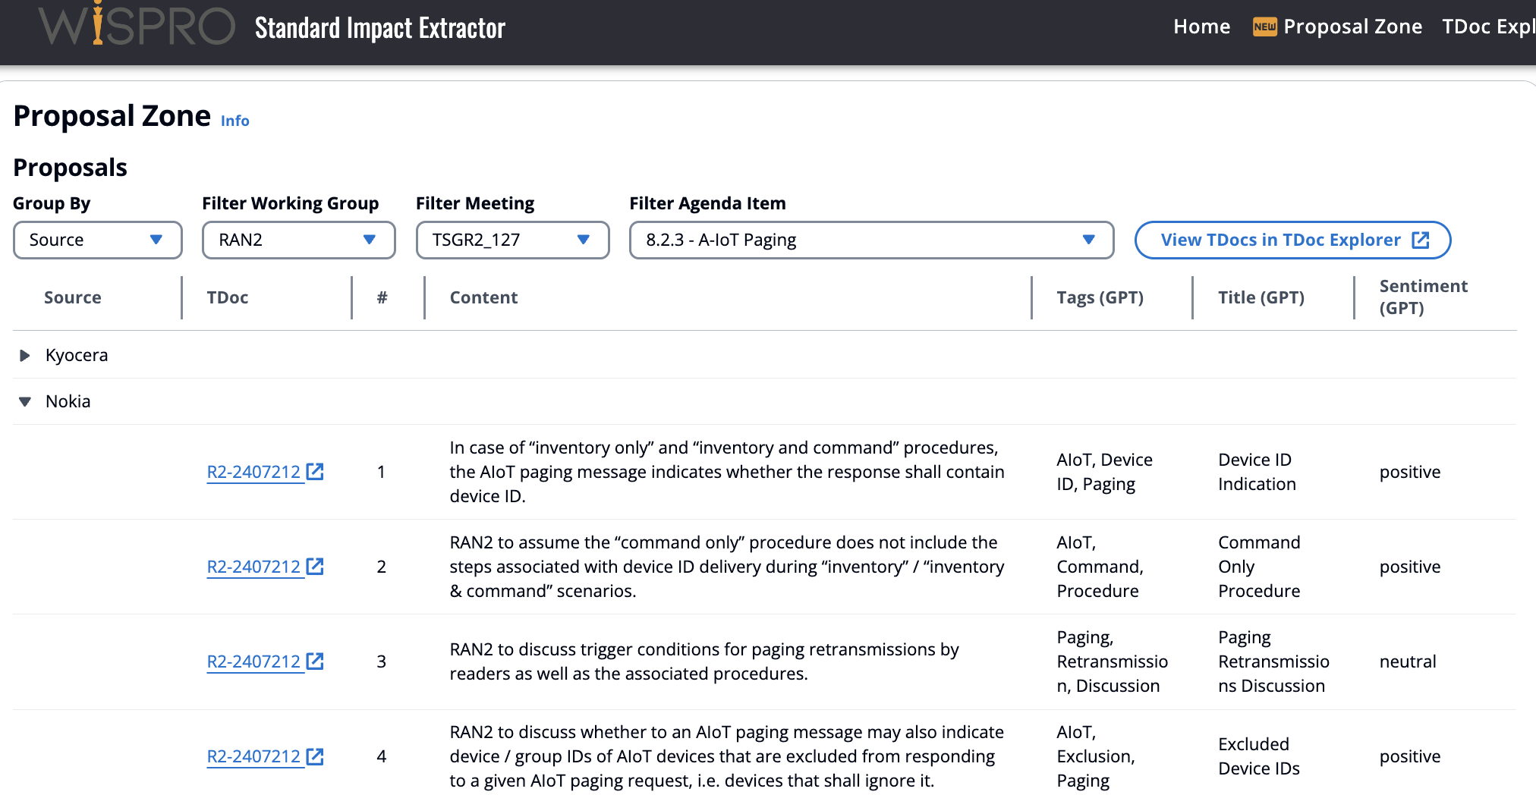1536x795 pixels.
Task: Open external link icon for proposal 4
Action: (315, 756)
